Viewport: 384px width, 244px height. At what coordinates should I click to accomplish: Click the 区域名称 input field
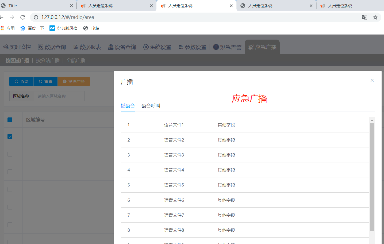[x=59, y=96]
